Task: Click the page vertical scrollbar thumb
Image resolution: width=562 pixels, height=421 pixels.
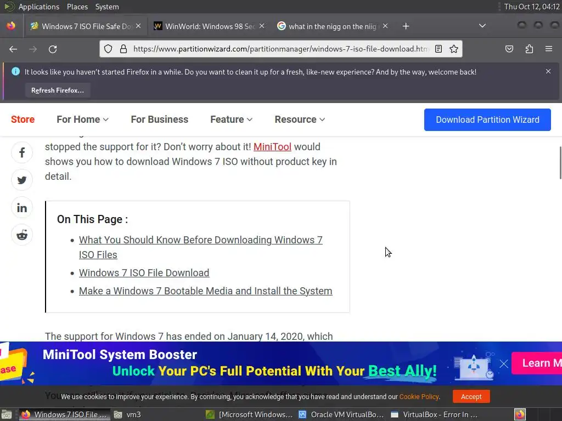Action: pos(560,162)
